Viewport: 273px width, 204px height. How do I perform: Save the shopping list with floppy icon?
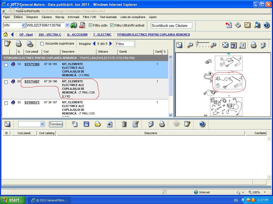point(86,124)
